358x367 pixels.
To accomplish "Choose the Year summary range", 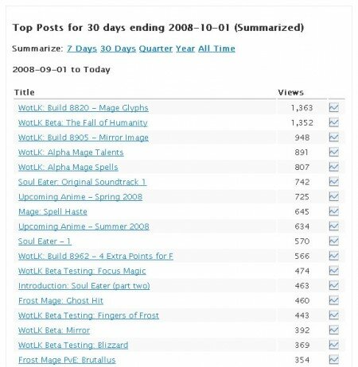I will (x=185, y=48).
